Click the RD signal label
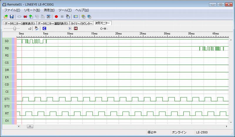 pyautogui.click(x=7, y=48)
